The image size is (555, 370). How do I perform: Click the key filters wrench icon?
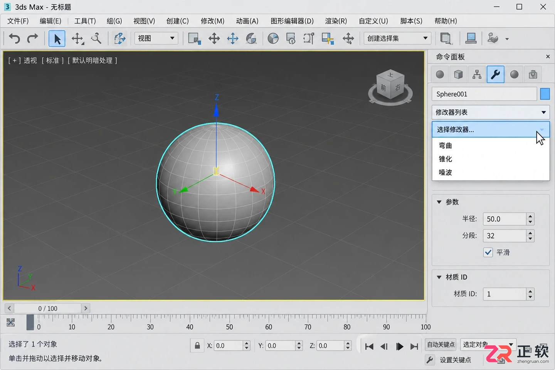tap(430, 360)
